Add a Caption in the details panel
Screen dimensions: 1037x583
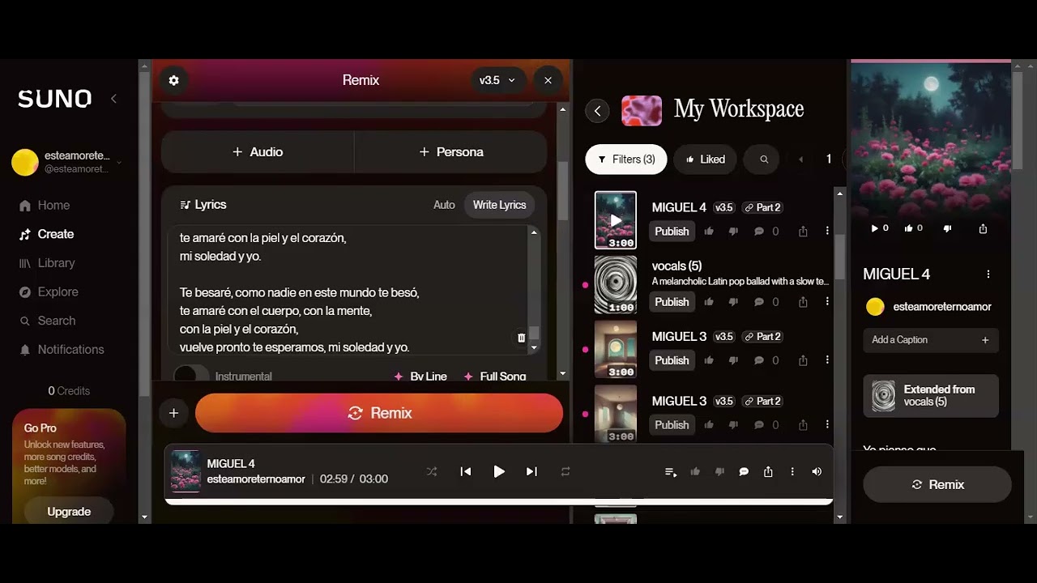[931, 340]
